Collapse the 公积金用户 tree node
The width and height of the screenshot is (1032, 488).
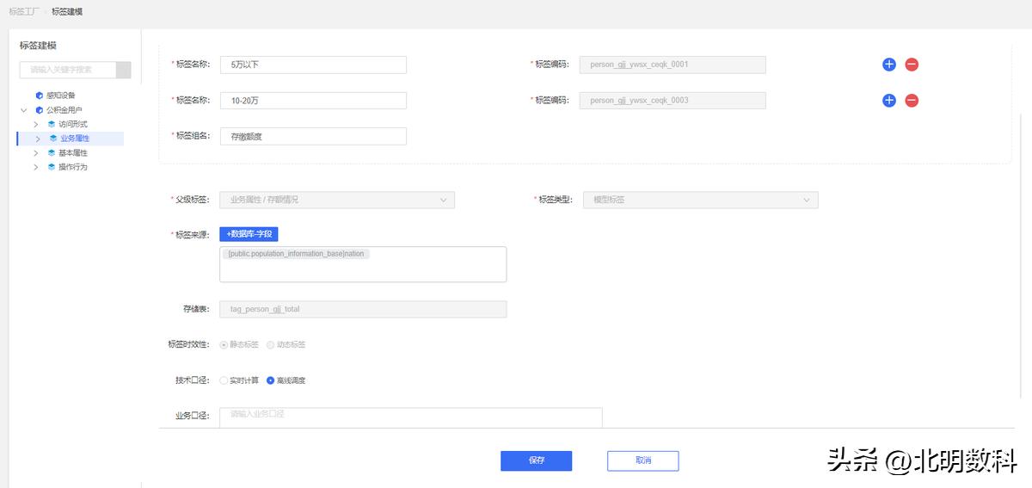tap(24, 110)
